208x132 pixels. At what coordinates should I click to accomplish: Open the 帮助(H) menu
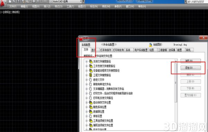142,6
